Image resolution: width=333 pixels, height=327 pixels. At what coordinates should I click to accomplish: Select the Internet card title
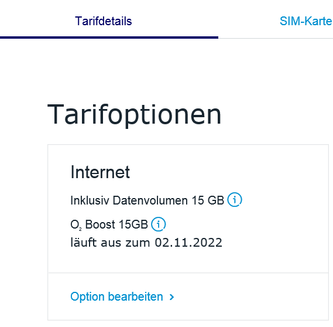(x=100, y=172)
